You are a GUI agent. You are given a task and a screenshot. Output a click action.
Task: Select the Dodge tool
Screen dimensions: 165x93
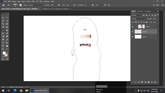pyautogui.click(x=3, y=40)
